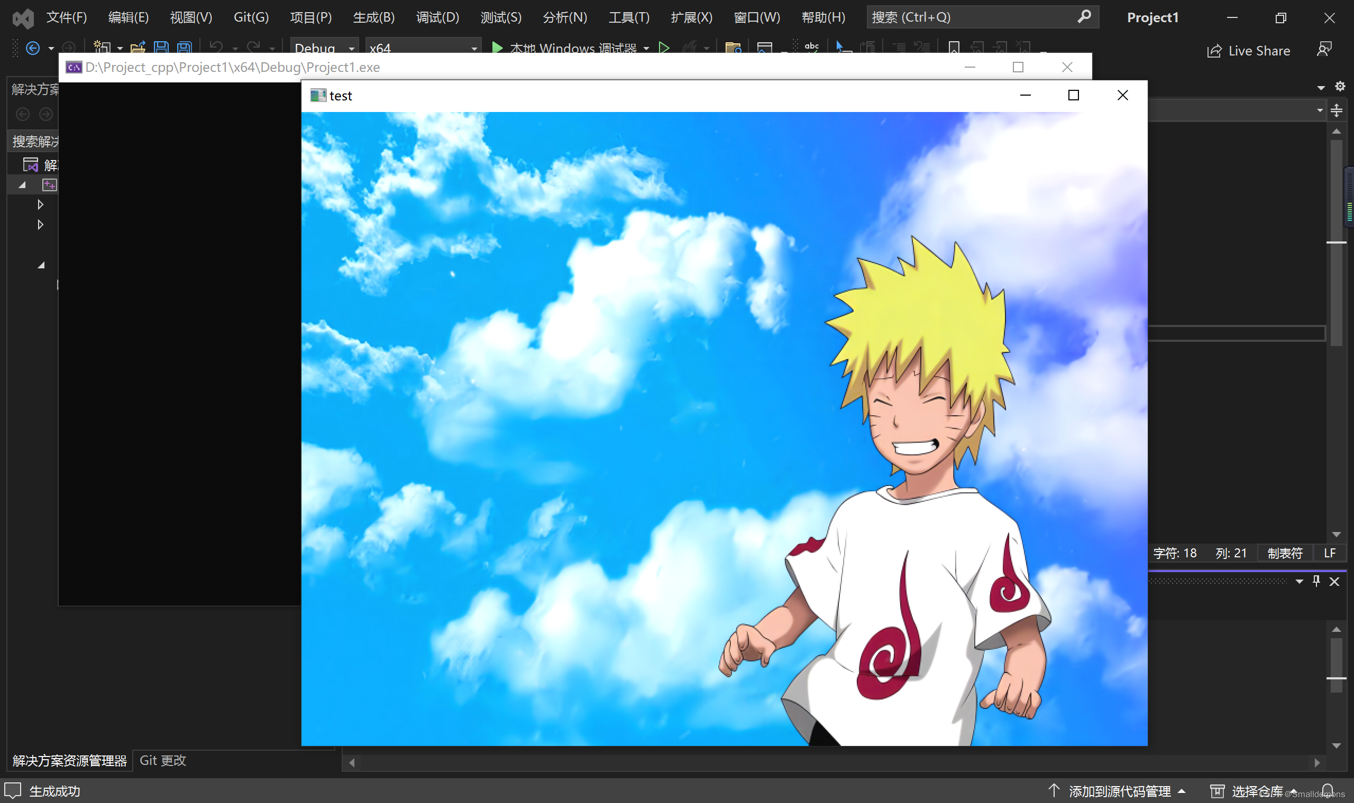Open the 文件(F) menu
This screenshot has width=1354, height=803.
point(67,17)
